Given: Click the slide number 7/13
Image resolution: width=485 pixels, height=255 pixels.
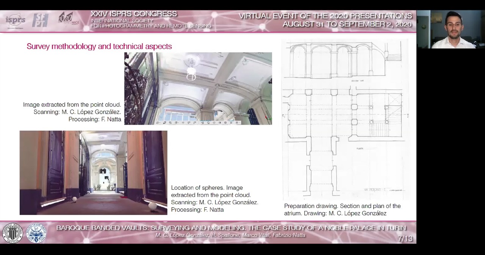Looking at the screenshot, I should (x=405, y=239).
